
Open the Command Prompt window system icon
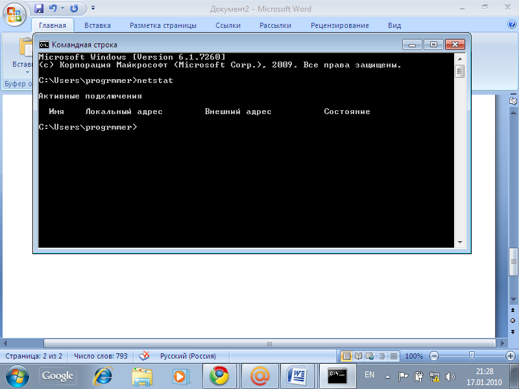pos(43,45)
